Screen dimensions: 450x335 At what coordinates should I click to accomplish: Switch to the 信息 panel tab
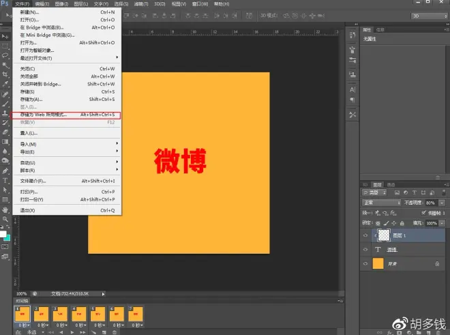[x=380, y=29]
